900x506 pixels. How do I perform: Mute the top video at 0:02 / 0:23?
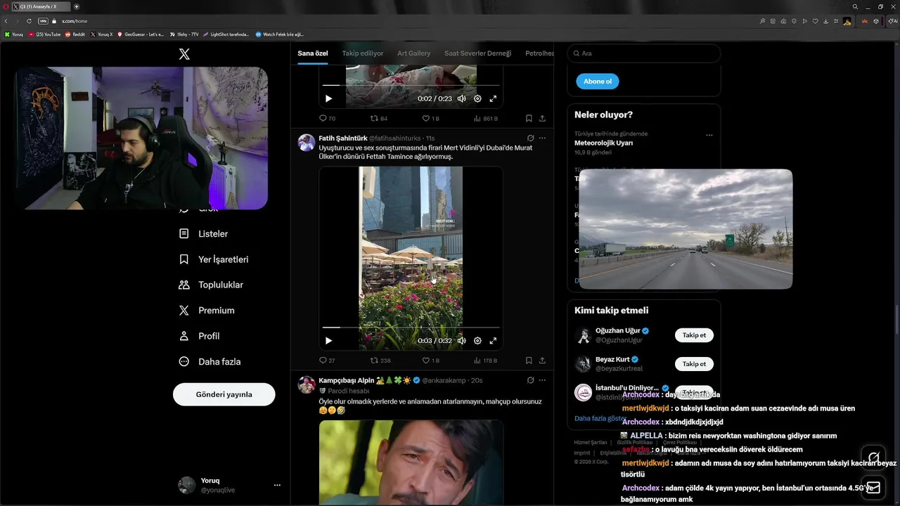tap(462, 99)
